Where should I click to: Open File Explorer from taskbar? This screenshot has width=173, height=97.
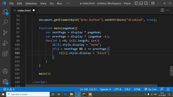tap(71, 94)
